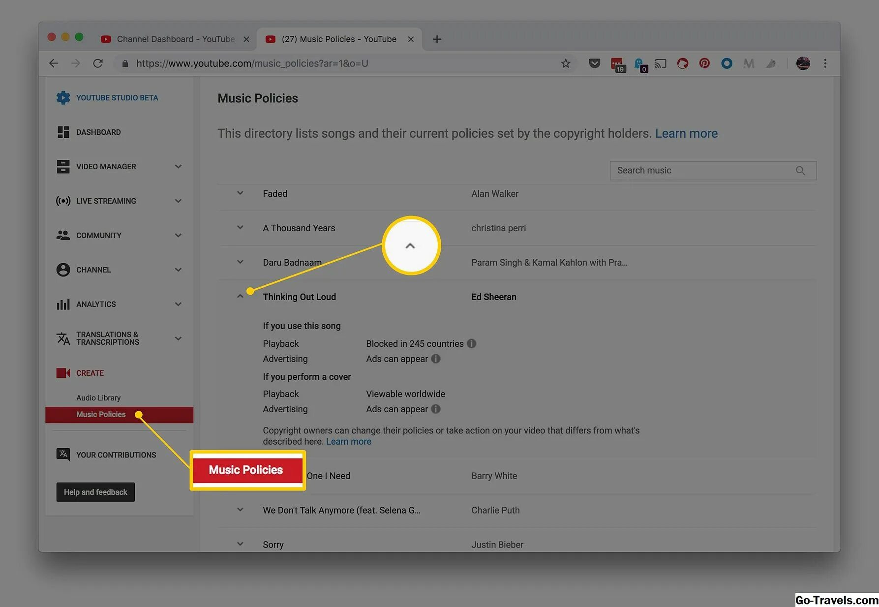
Task: Click Learn more after 'described here'
Action: coord(349,442)
